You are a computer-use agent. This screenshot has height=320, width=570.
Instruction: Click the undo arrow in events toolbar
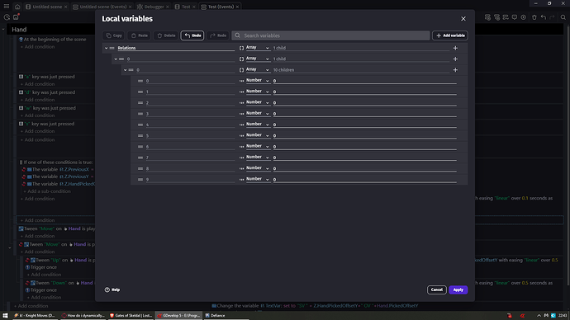[543, 17]
